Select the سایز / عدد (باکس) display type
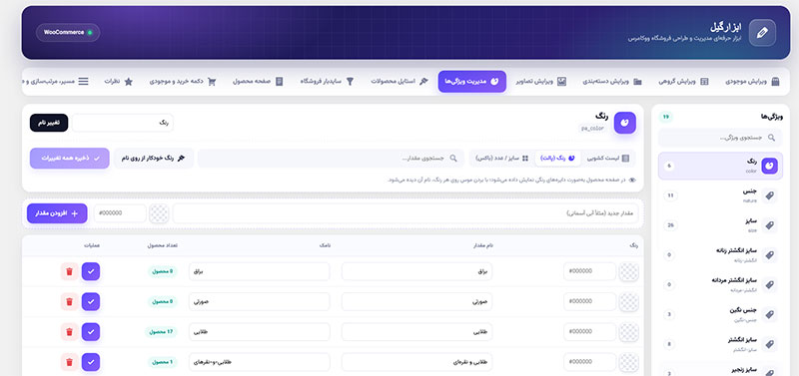Screen dimensions: 799x376 (x=502, y=159)
